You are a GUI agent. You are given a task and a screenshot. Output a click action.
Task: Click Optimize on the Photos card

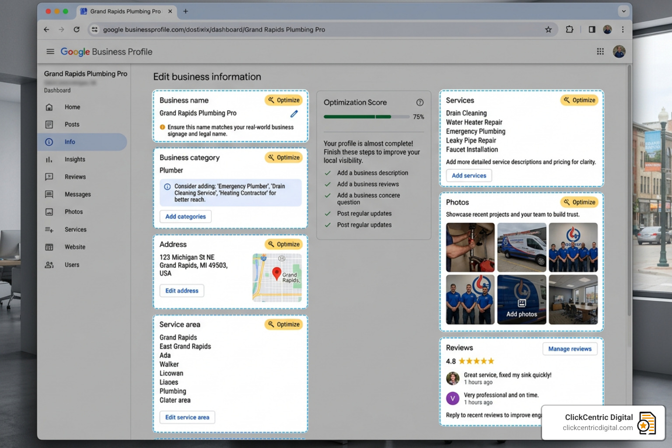click(579, 202)
